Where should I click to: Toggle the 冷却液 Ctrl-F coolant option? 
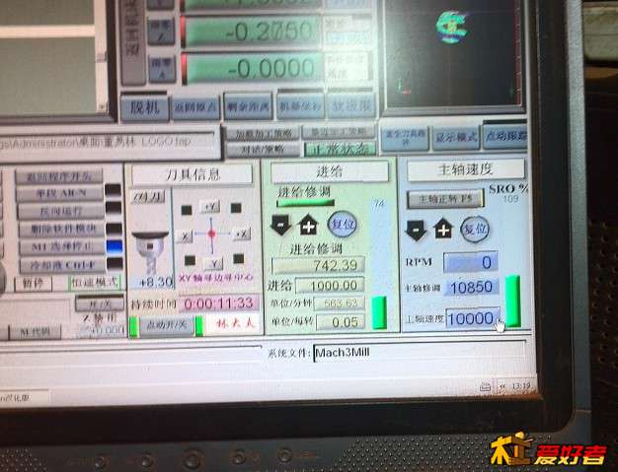coord(59,264)
